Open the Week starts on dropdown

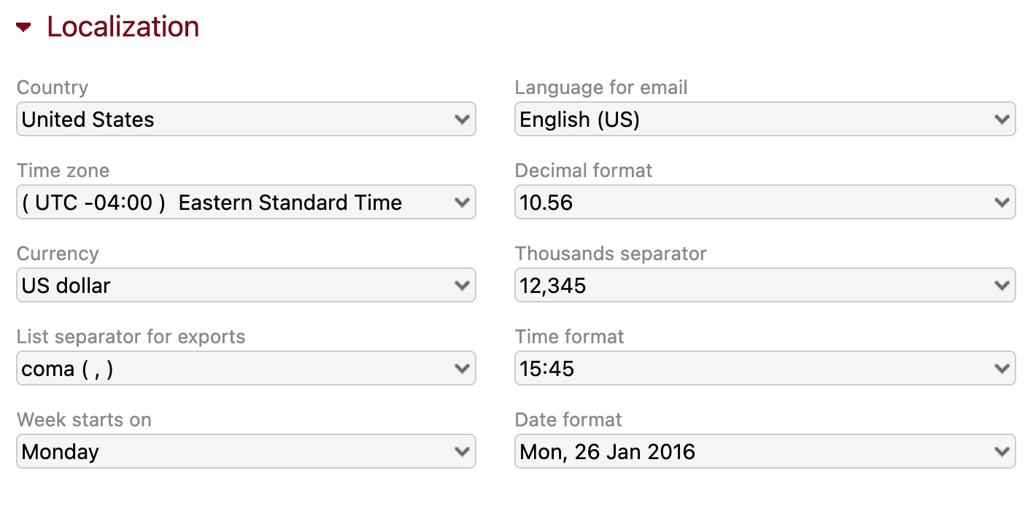[x=246, y=451]
